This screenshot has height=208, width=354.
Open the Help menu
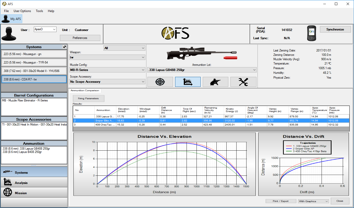coord(51,11)
